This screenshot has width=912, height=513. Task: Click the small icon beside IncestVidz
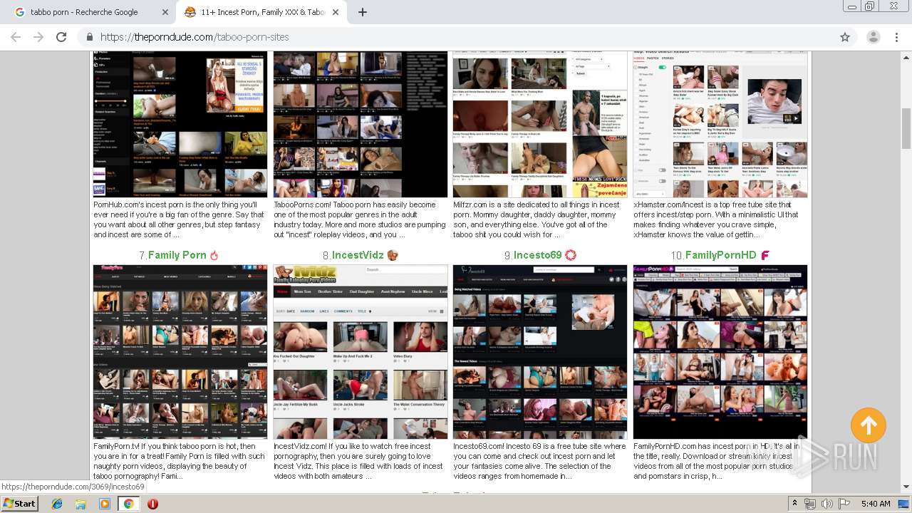tap(393, 255)
